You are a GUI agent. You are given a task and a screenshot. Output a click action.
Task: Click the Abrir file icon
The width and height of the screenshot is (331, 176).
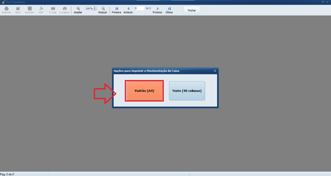click(x=18, y=9)
